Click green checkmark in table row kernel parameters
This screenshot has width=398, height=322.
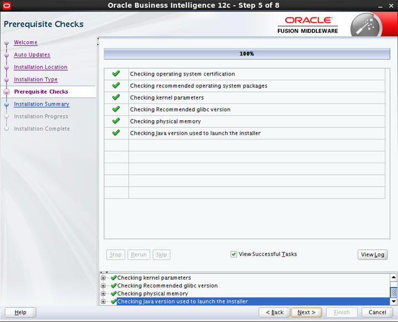116,97
